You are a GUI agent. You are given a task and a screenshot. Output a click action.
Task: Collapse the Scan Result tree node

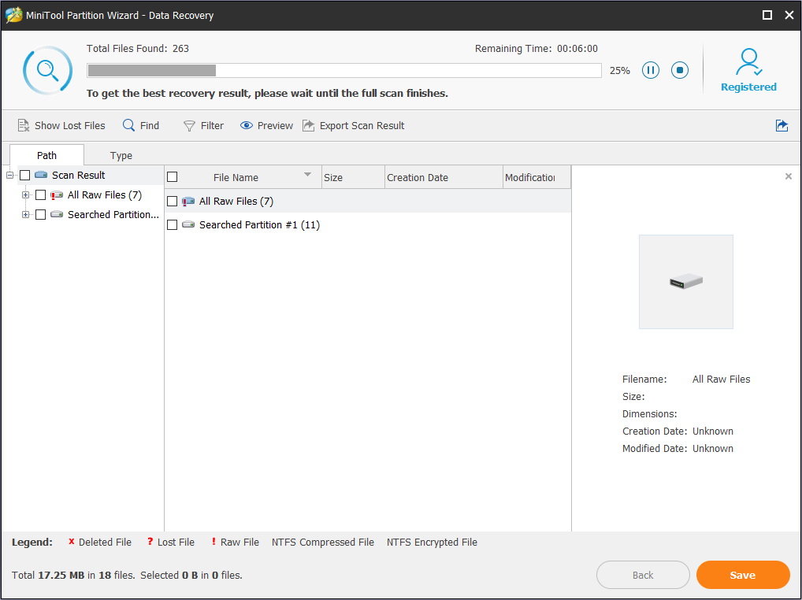(x=9, y=176)
